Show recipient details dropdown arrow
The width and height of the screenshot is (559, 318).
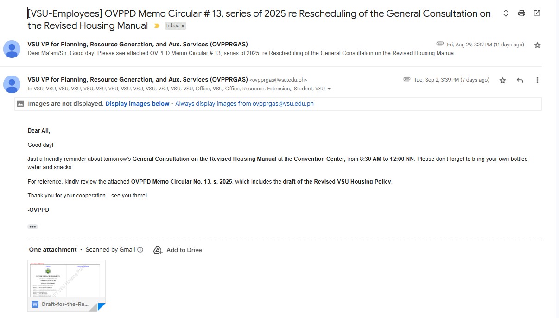[x=330, y=89]
